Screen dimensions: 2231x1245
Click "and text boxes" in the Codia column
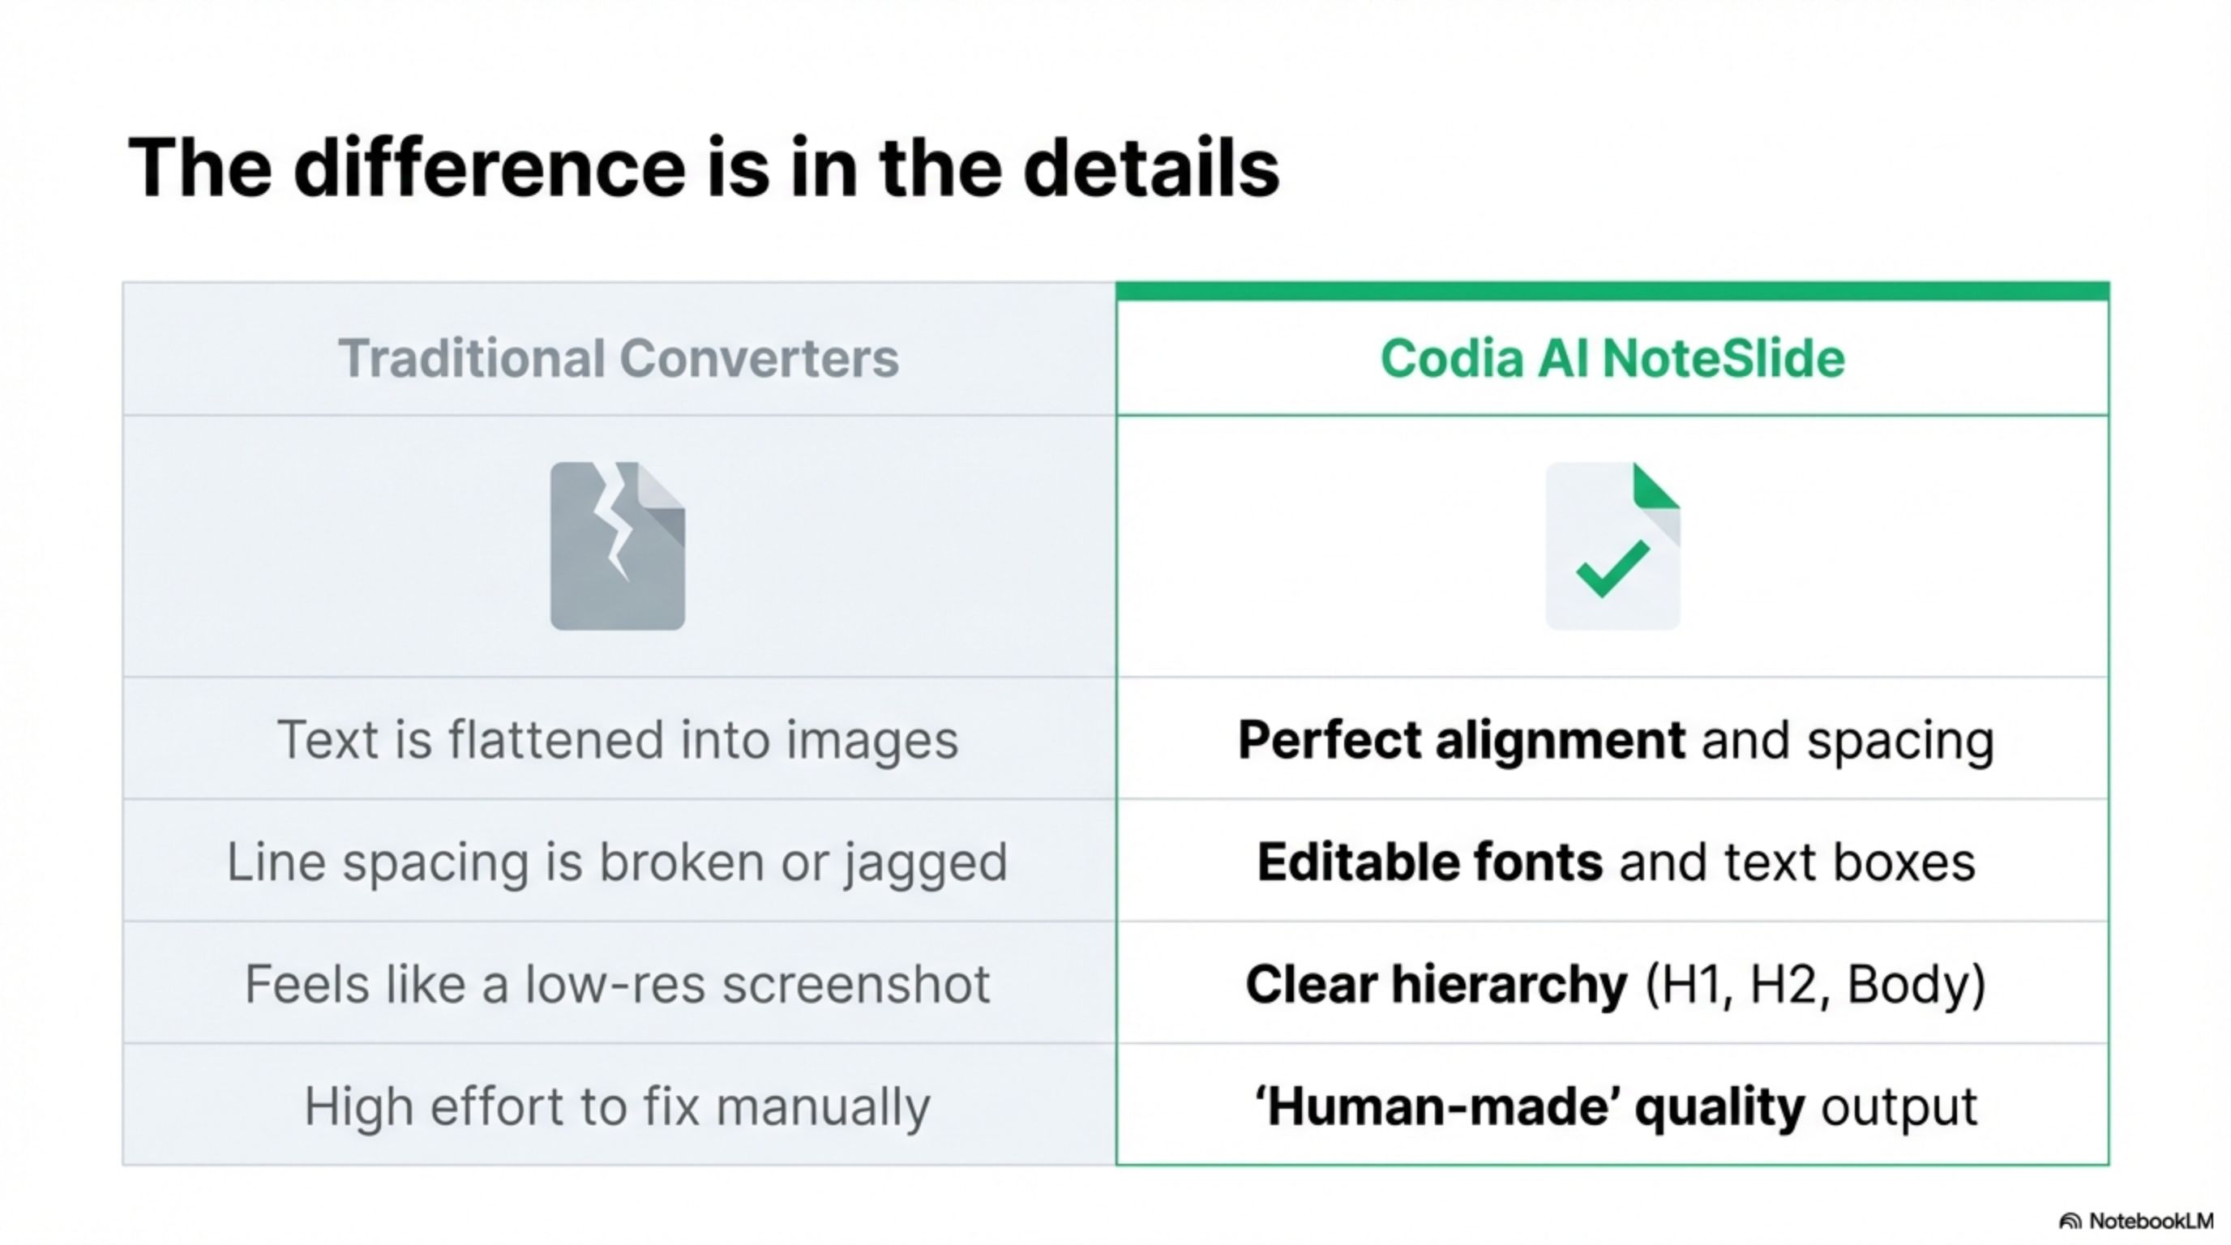1798,862
